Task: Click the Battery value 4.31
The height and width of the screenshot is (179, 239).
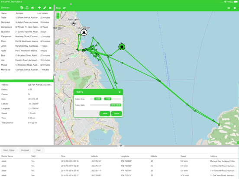Action: coord(30,89)
